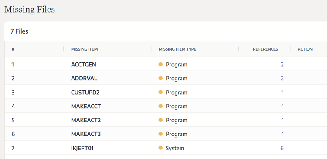The height and width of the screenshot is (159, 327).
Task: Click the "Missing Files" page heading
Action: [x=30, y=10]
